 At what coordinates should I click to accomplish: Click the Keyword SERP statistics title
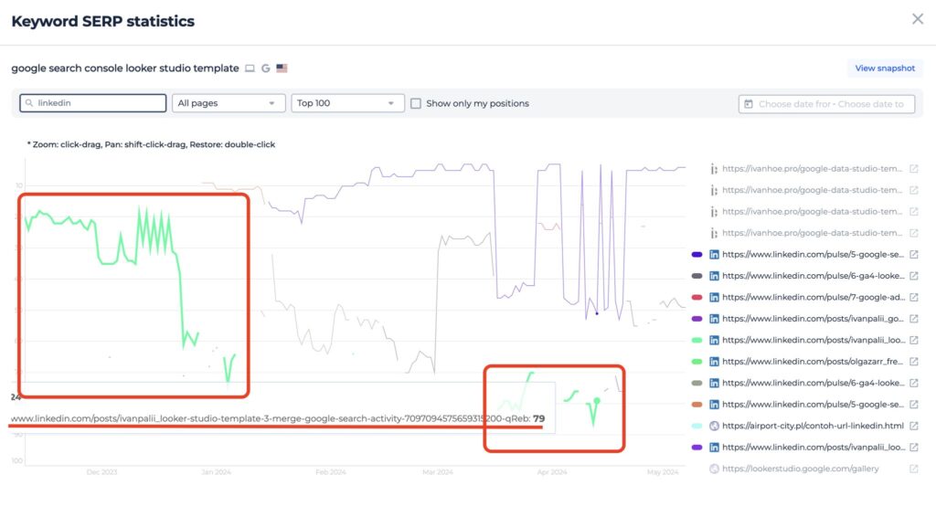(x=102, y=22)
